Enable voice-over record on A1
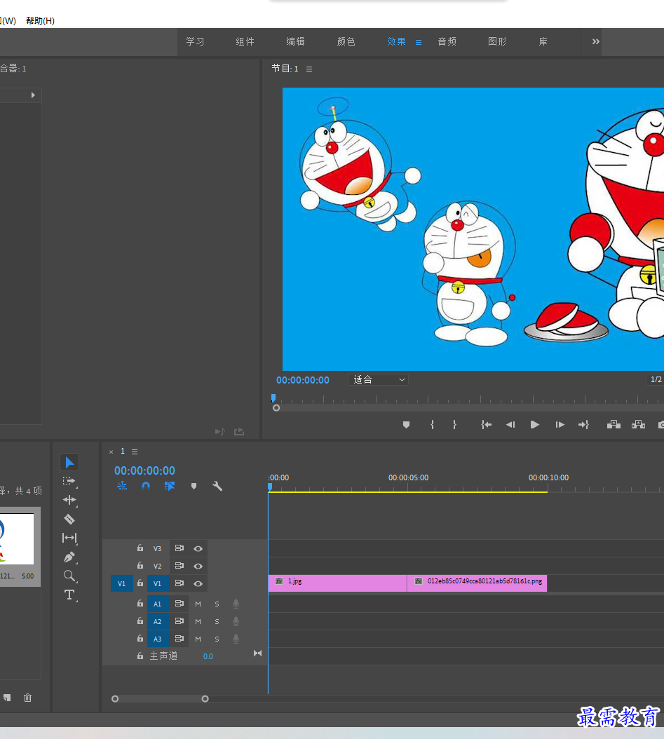Image resolution: width=664 pixels, height=739 pixels. (x=236, y=604)
